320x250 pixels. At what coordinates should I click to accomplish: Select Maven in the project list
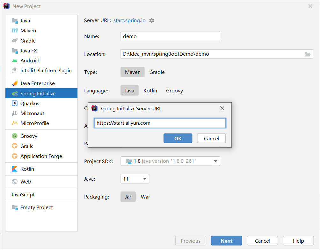coord(41,30)
